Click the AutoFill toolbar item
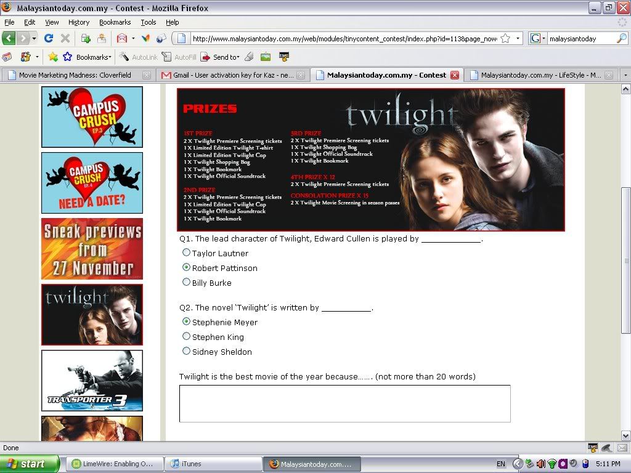The image size is (631, 473). click(x=179, y=57)
